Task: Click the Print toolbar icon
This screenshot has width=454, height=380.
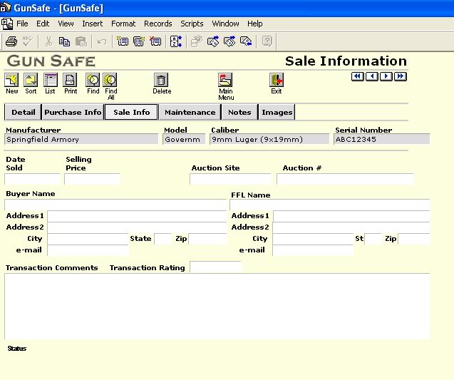Action: point(11,41)
